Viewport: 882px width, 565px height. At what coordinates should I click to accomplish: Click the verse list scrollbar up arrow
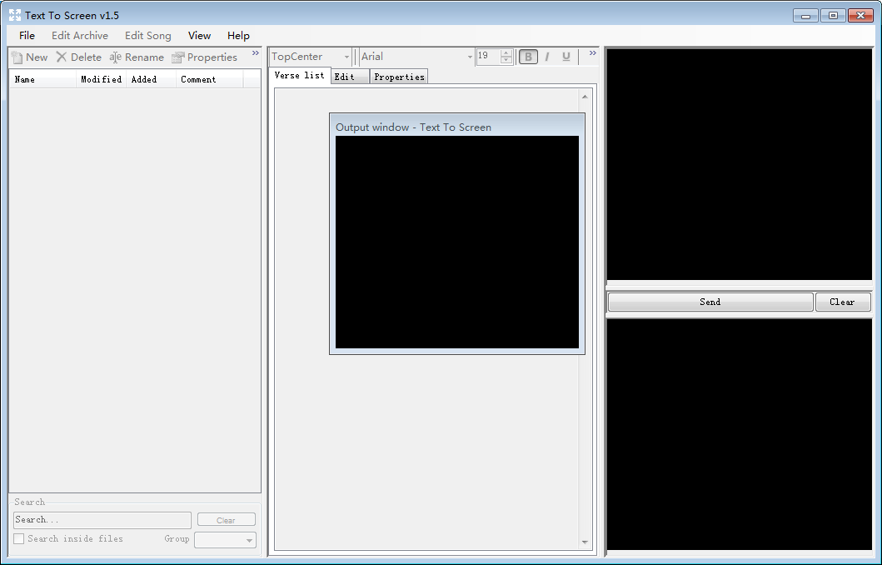click(585, 97)
